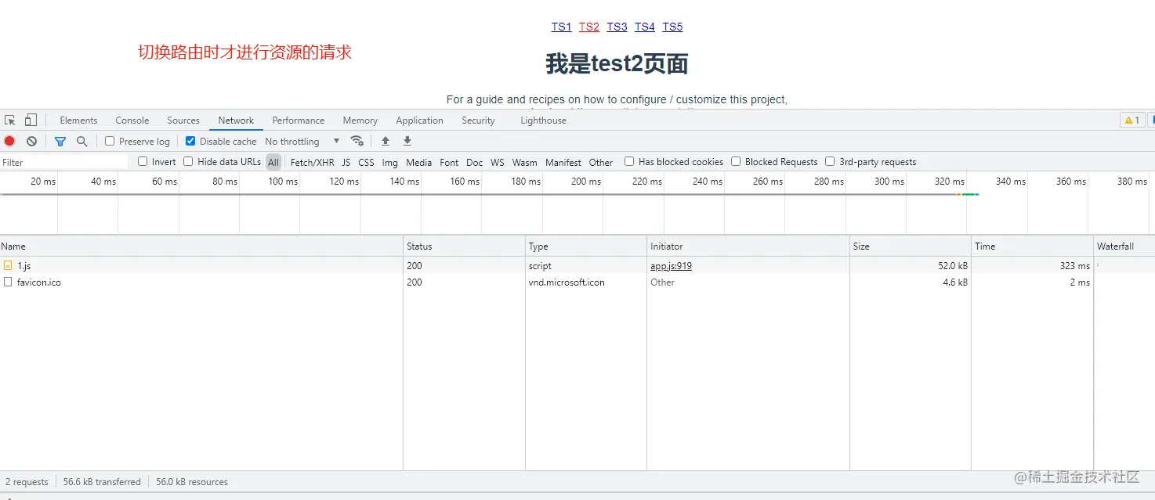Check the Invert filter checkbox
The height and width of the screenshot is (500, 1155).
(143, 162)
